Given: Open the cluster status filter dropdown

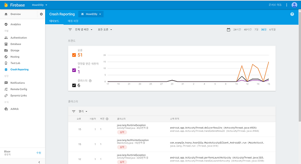Looking at the screenshot, I should point(83,111).
